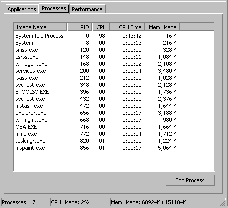Image resolution: width=228 pixels, height=208 pixels.
Task: Click the 5,064 K memory value
Action: (167, 148)
